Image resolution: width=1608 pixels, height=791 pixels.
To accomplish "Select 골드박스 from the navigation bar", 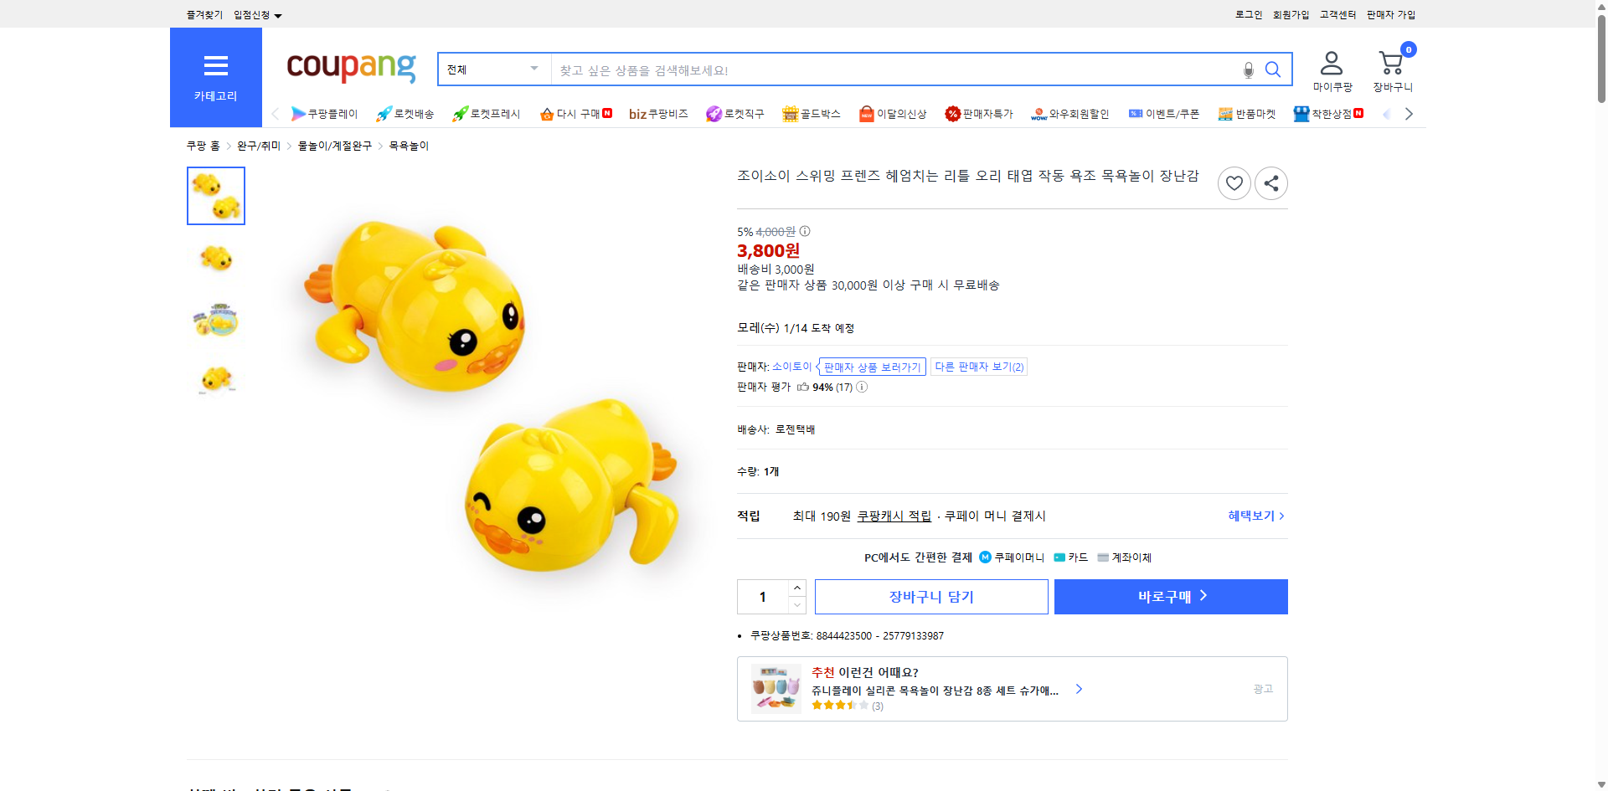I will tap(812, 113).
